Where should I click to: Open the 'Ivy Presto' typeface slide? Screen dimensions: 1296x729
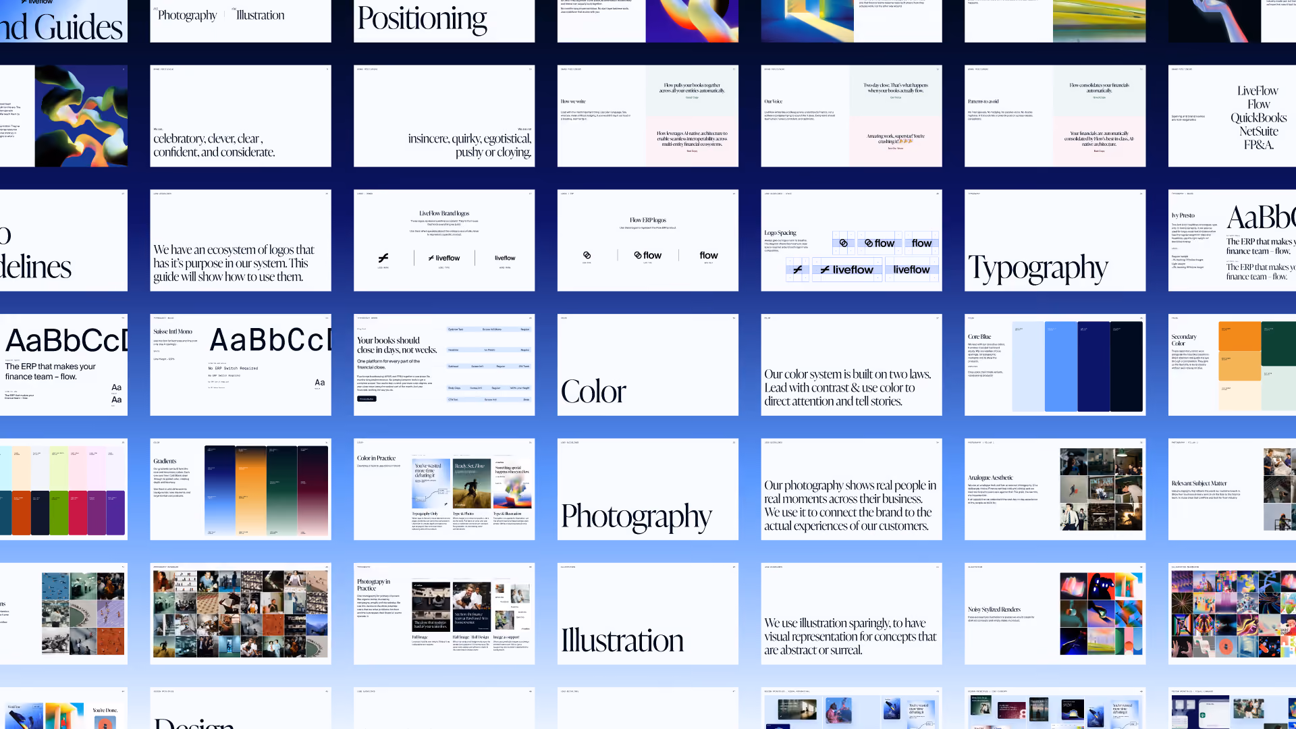[1232, 240]
